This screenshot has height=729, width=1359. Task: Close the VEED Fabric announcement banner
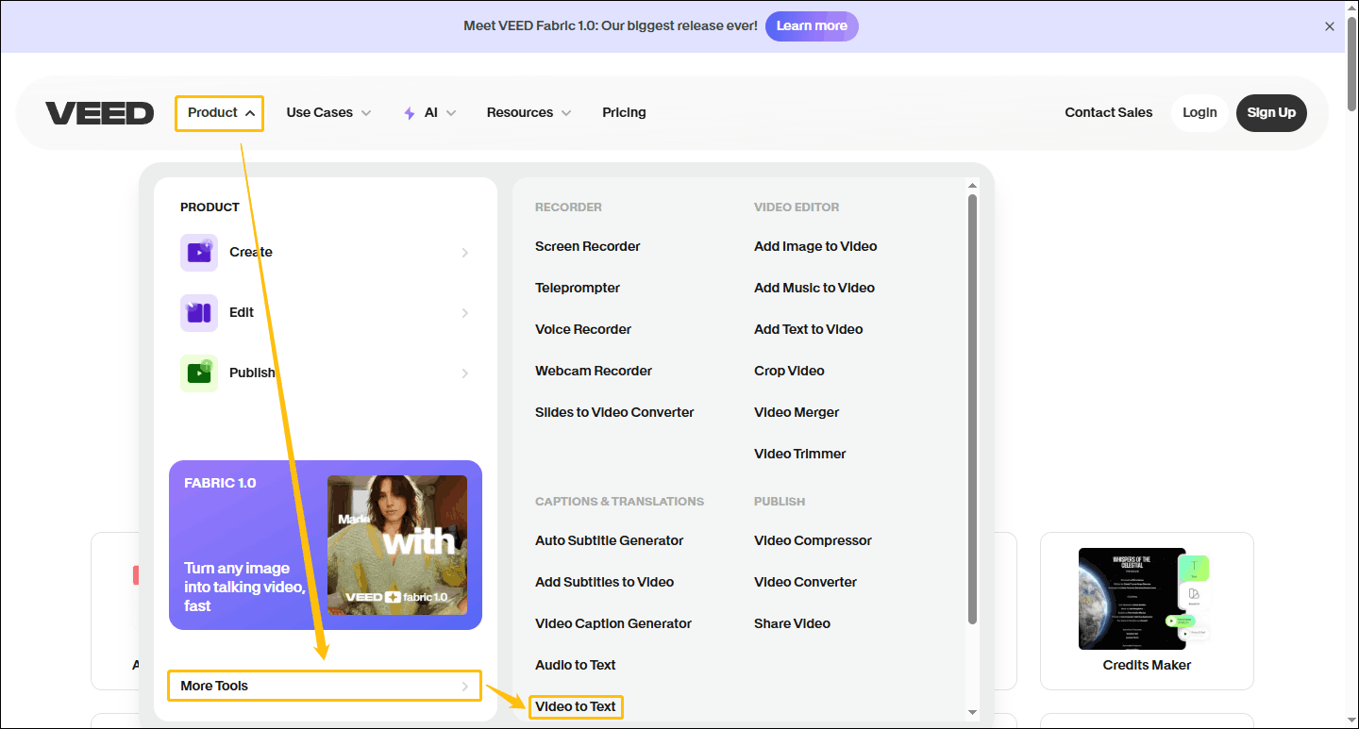[x=1330, y=26]
